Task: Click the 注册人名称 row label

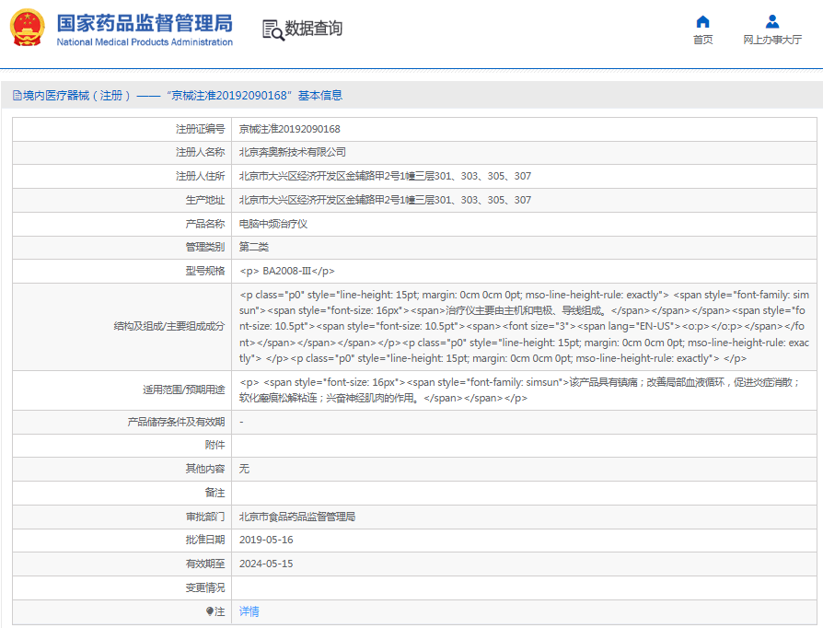Action: coord(200,152)
